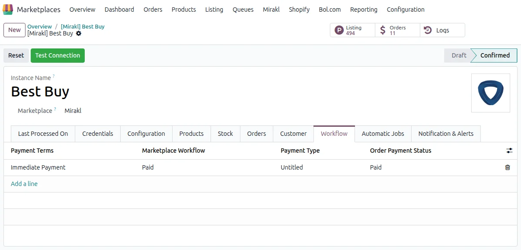Click the Immediate Payment cell
This screenshot has width=521, height=250.
point(38,167)
